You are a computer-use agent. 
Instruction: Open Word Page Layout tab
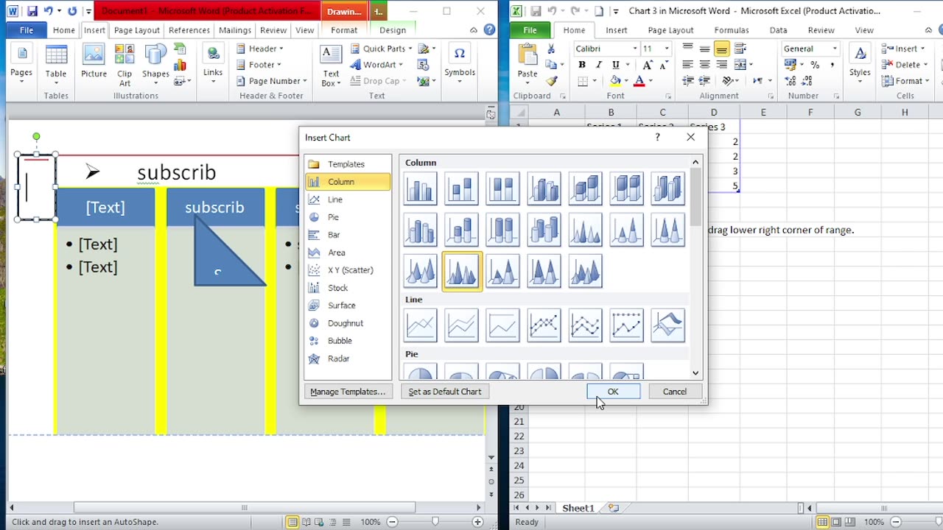137,30
